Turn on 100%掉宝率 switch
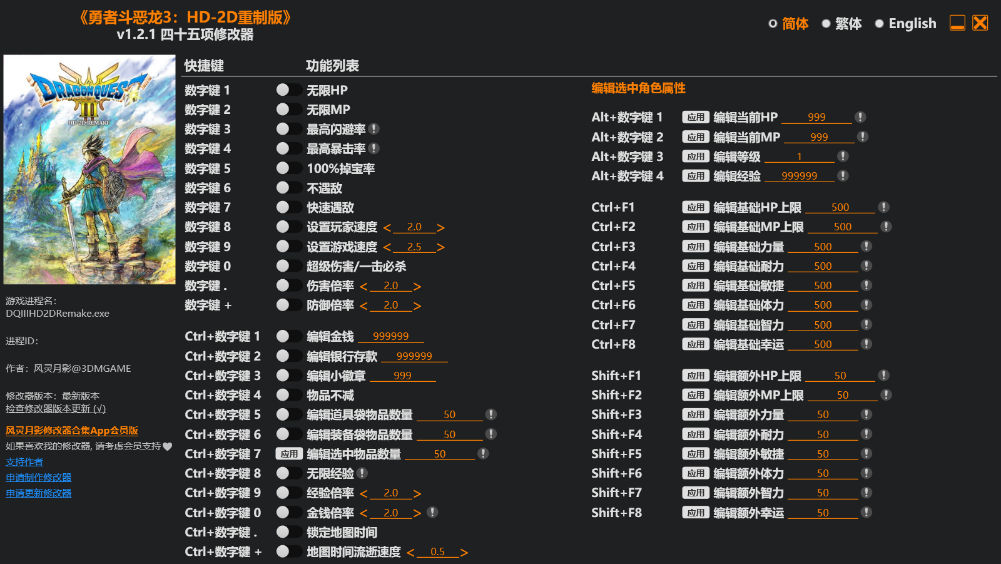Image resolution: width=1001 pixels, height=564 pixels. (289, 168)
